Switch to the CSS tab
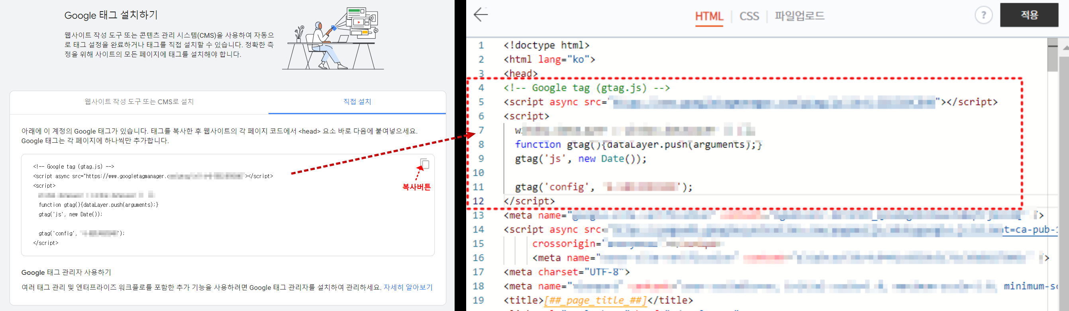1069x311 pixels. [x=749, y=16]
